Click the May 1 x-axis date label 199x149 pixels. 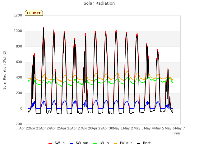tap(118, 128)
